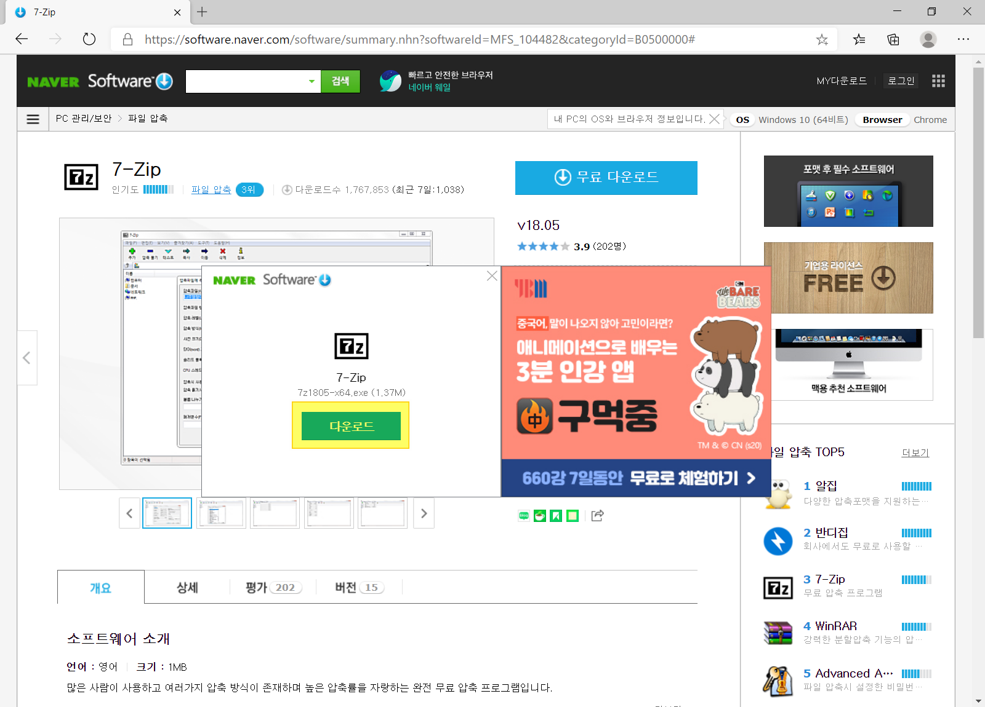Add page to favorites star icon
985x707 pixels.
tap(822, 39)
